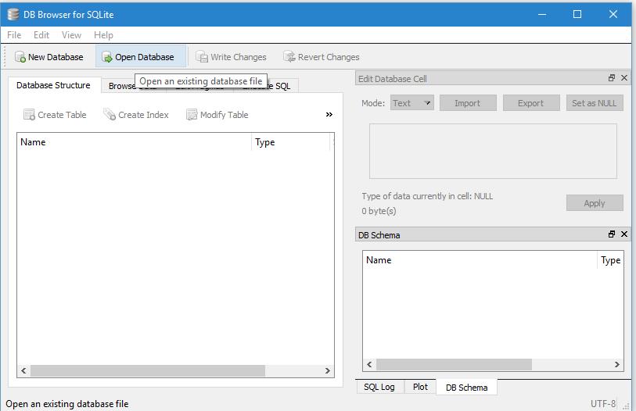Click the structure list scroll left arrow
The image size is (636, 411).
[x=23, y=370]
